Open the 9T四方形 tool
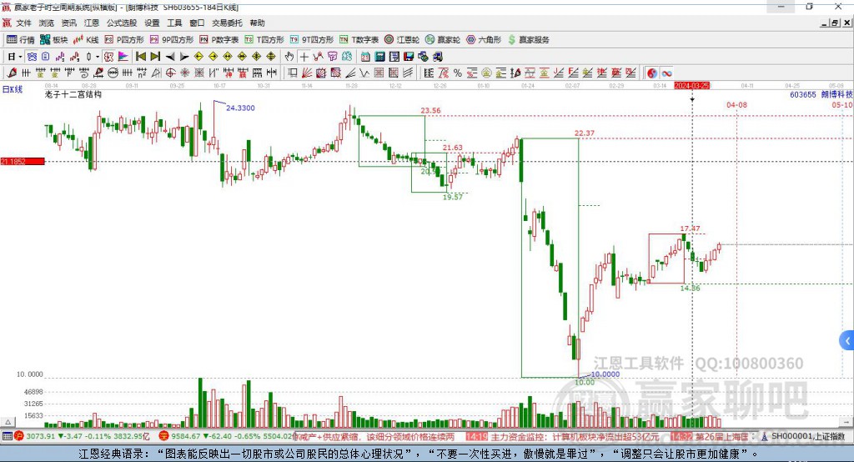Image resolution: width=854 pixels, height=462 pixels. 312,40
